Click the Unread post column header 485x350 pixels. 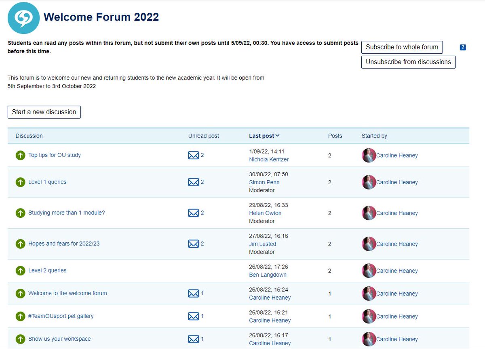tap(204, 136)
